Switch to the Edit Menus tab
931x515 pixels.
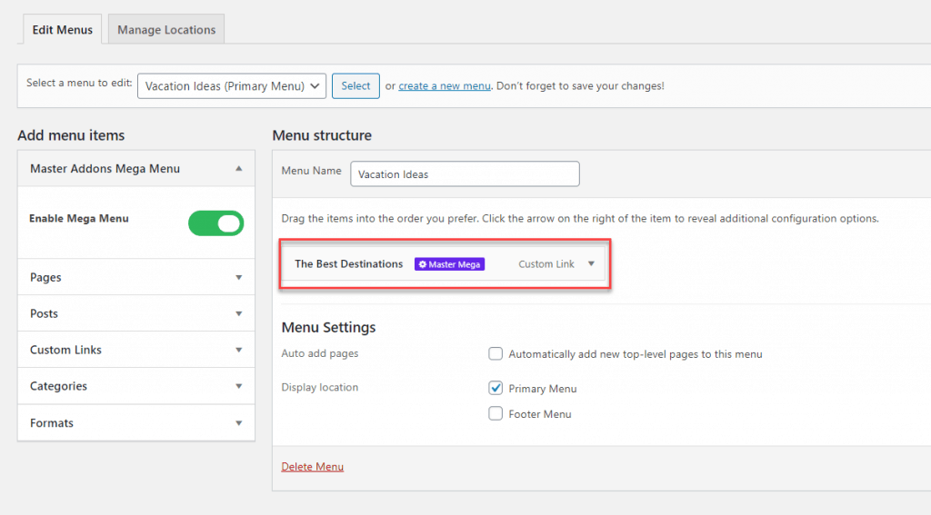pos(63,30)
